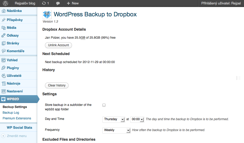Click the Odkazy chain-link icon
Screen dimensions: 244x143
(3, 36)
